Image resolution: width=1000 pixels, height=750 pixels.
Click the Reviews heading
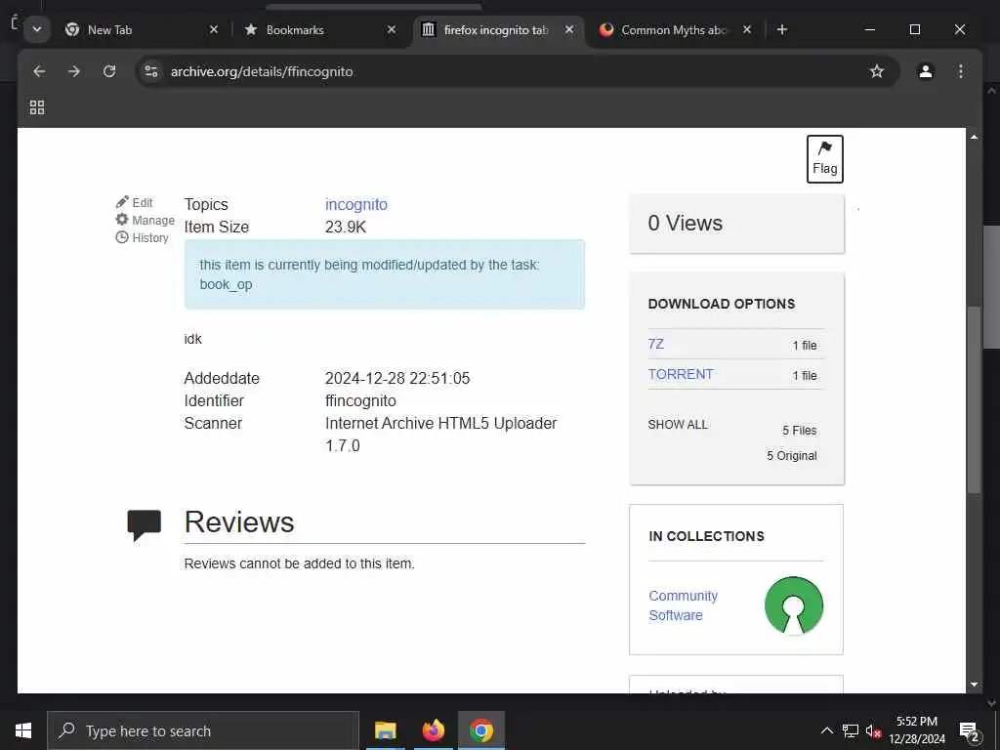click(x=239, y=521)
